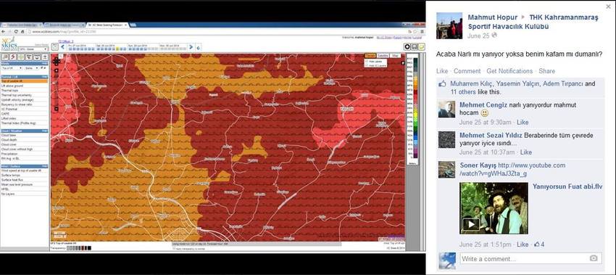
Task: Open the Top of lift dropdown in Points panel
Action: (12, 68)
